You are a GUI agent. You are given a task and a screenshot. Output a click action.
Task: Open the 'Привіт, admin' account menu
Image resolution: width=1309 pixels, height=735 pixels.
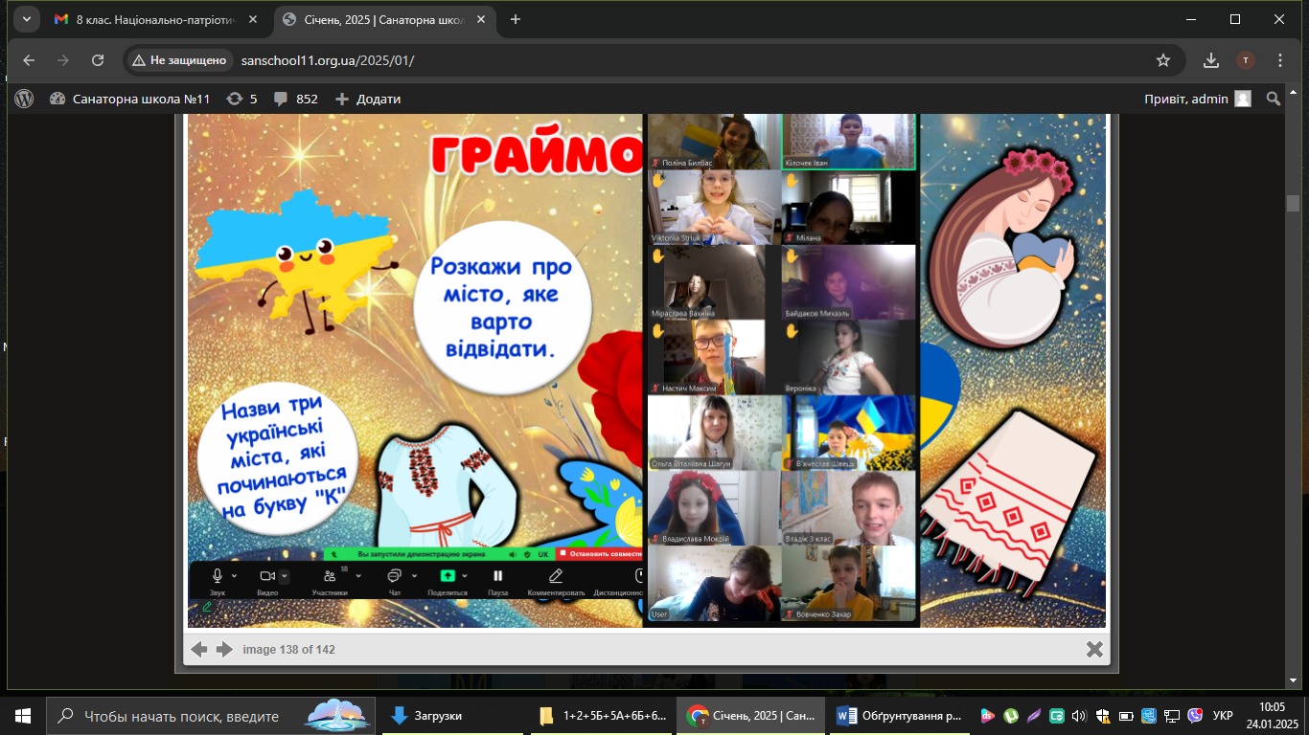tap(1198, 99)
